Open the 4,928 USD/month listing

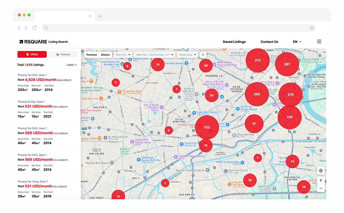coord(41,80)
